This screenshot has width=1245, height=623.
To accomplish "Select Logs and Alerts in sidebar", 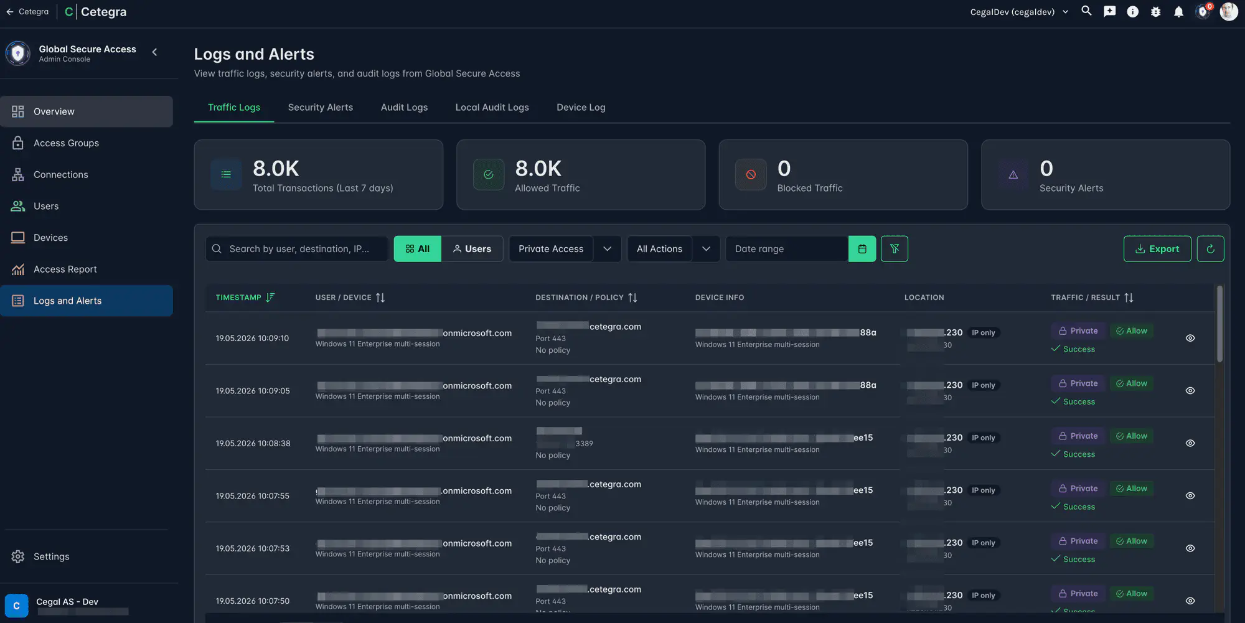I will (x=87, y=301).
